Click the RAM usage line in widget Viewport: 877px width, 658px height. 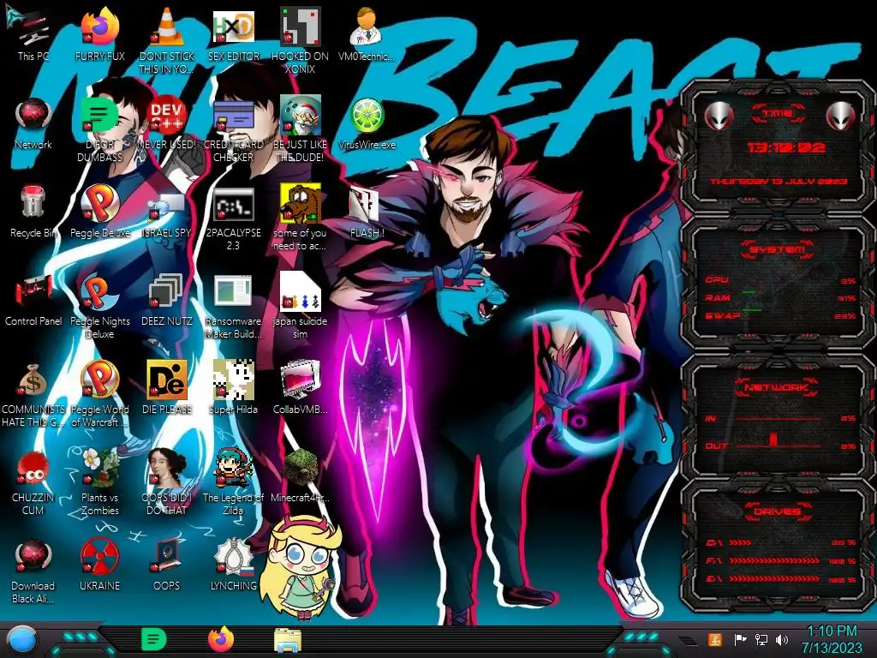tap(780, 297)
